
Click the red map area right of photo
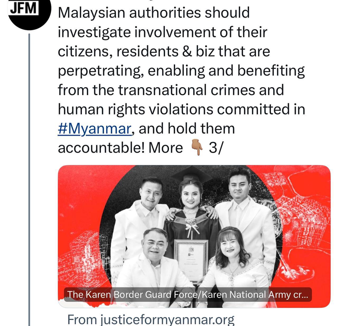click(x=304, y=225)
